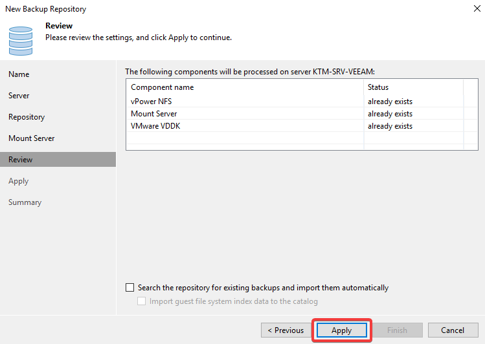Select Mount Server step in sidebar
The width and height of the screenshot is (485, 344).
click(x=32, y=138)
